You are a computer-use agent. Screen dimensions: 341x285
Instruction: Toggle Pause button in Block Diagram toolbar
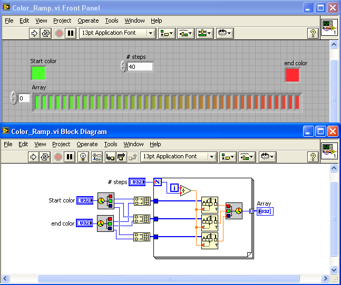pos(70,157)
